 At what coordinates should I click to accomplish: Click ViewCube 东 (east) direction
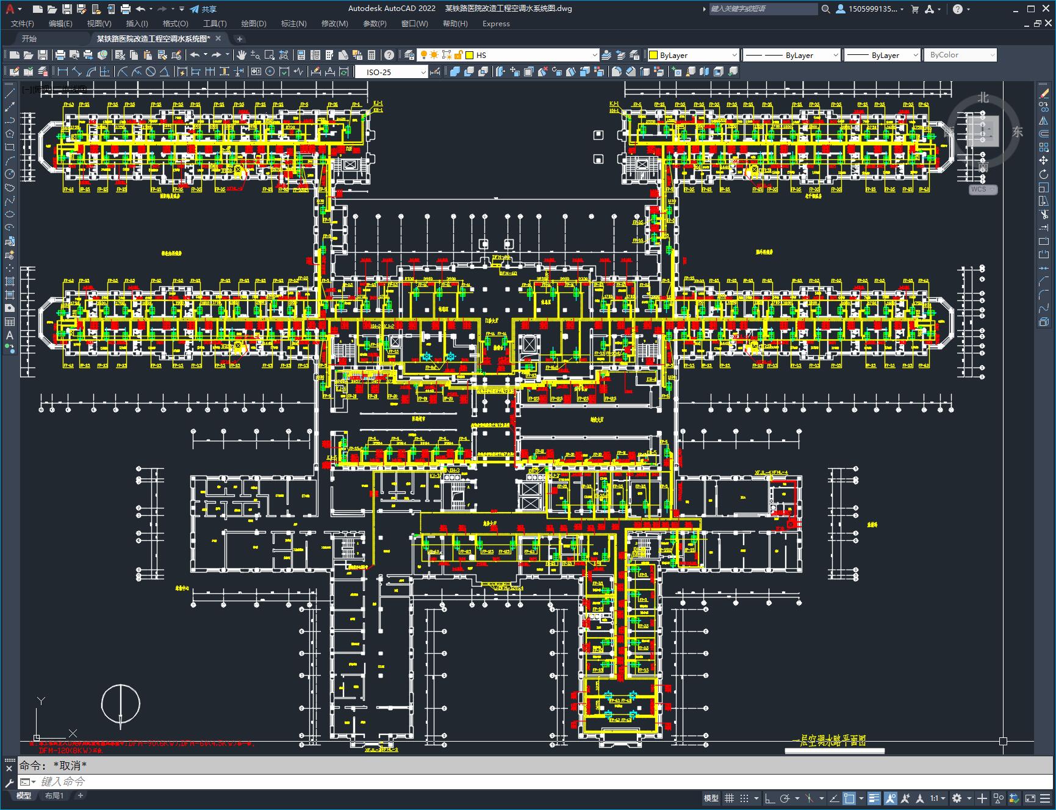pyautogui.click(x=1017, y=132)
